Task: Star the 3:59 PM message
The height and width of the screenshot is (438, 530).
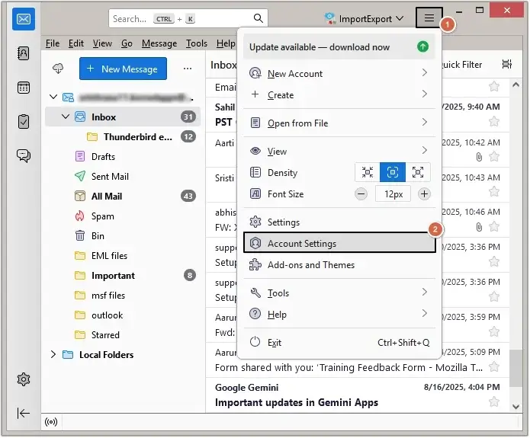Action: coord(494,331)
